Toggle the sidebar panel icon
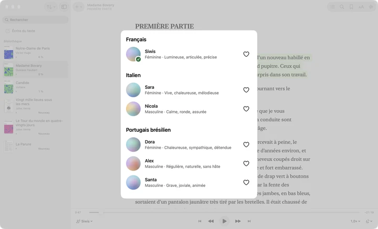Image resolution: width=378 pixels, height=229 pixels. [x=64, y=7]
